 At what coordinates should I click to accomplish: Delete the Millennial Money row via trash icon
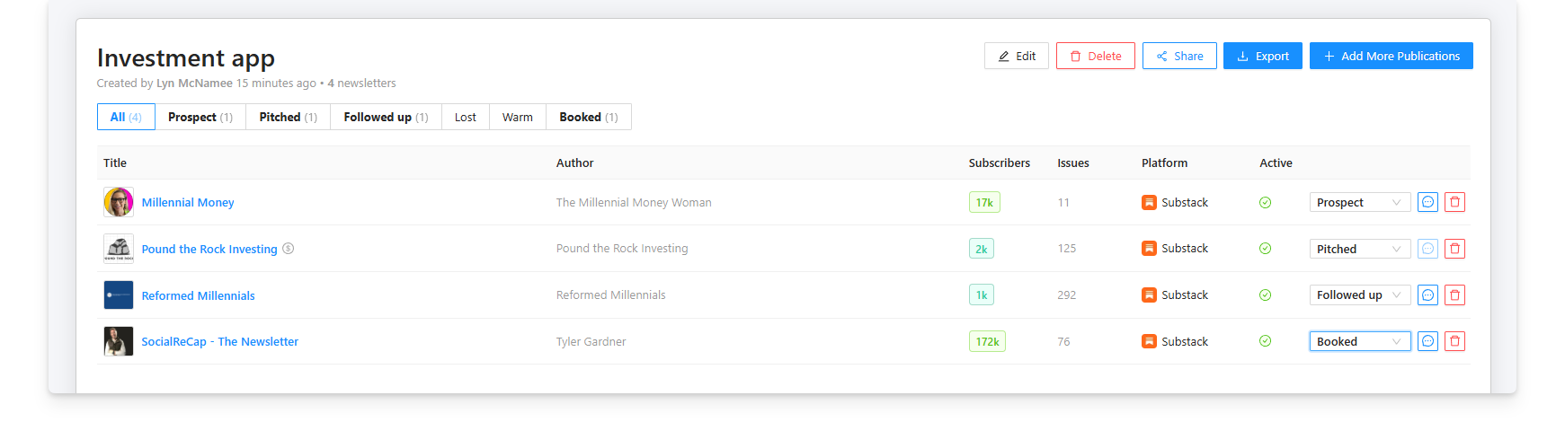[1454, 202]
